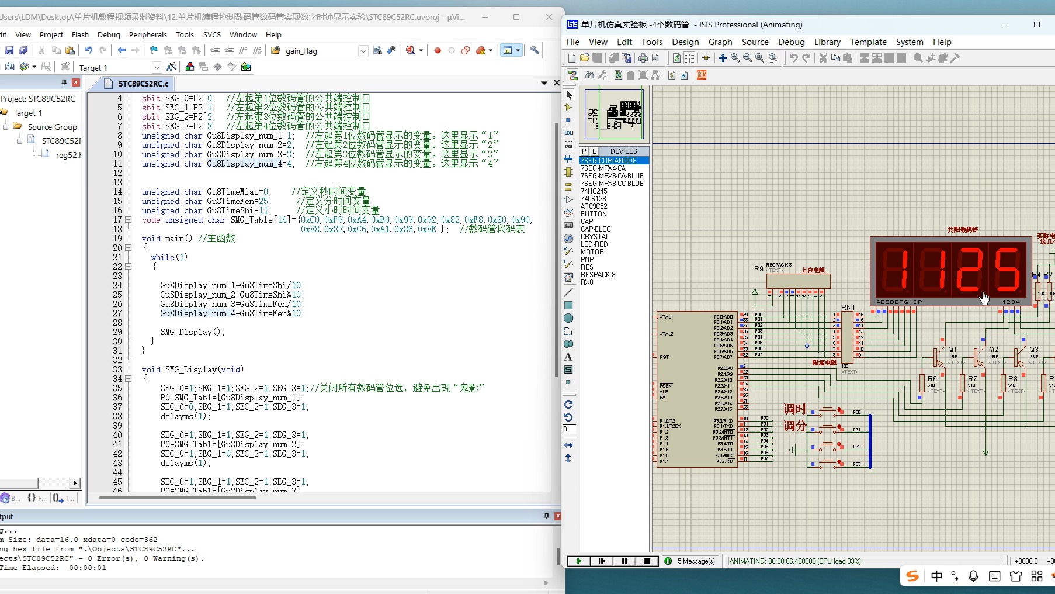
Task: Click the Keil configuration wrench icon
Action: pyautogui.click(x=535, y=50)
